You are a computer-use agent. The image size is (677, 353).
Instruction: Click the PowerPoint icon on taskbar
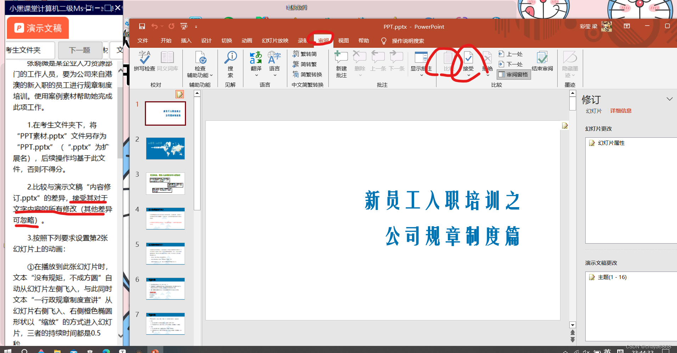155,351
